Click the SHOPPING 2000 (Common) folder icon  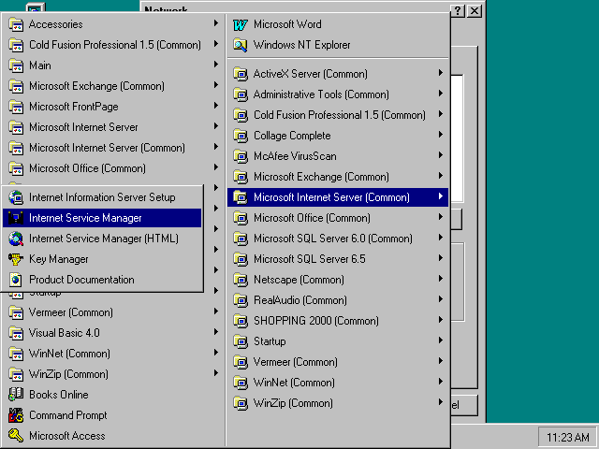[241, 321]
